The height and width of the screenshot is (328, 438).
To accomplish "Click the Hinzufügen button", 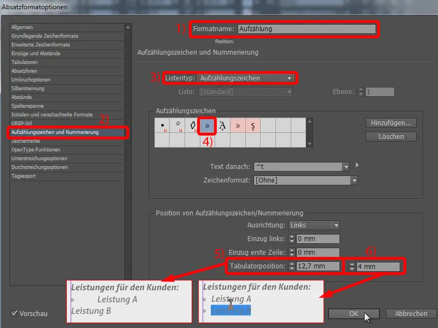I will (391, 123).
